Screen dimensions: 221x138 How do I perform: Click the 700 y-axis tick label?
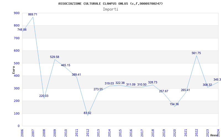point(17,38)
